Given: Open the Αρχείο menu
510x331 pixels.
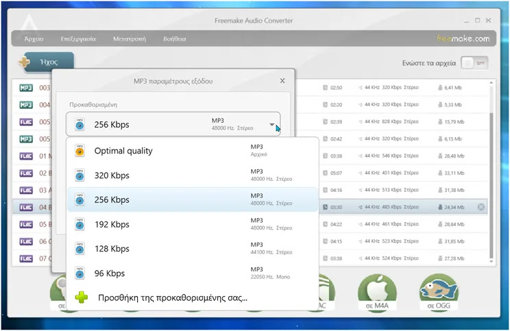Looking at the screenshot, I should pos(34,38).
